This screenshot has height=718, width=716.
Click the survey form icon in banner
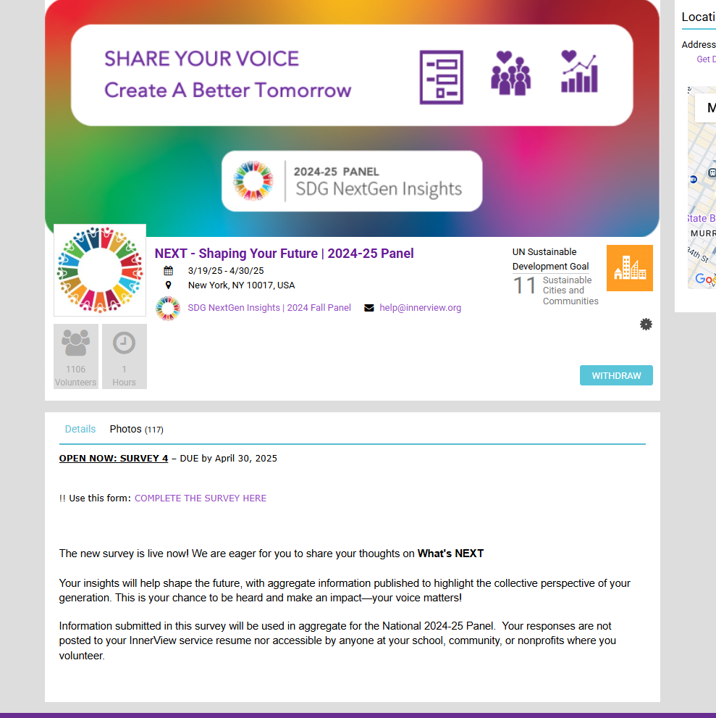(x=442, y=77)
